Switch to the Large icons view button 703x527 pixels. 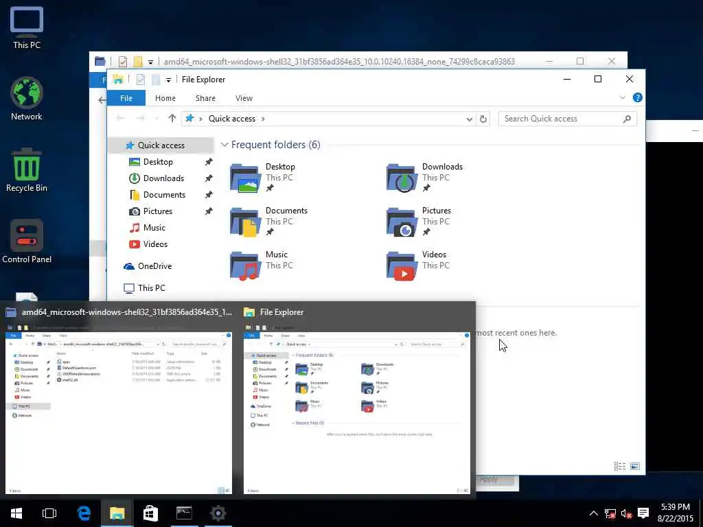[x=635, y=467]
